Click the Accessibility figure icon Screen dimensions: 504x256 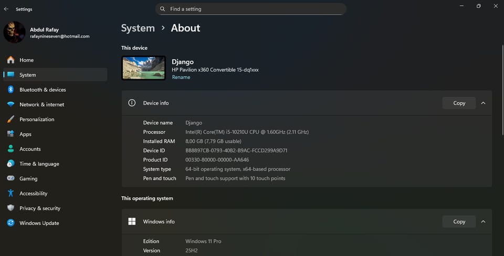10,193
